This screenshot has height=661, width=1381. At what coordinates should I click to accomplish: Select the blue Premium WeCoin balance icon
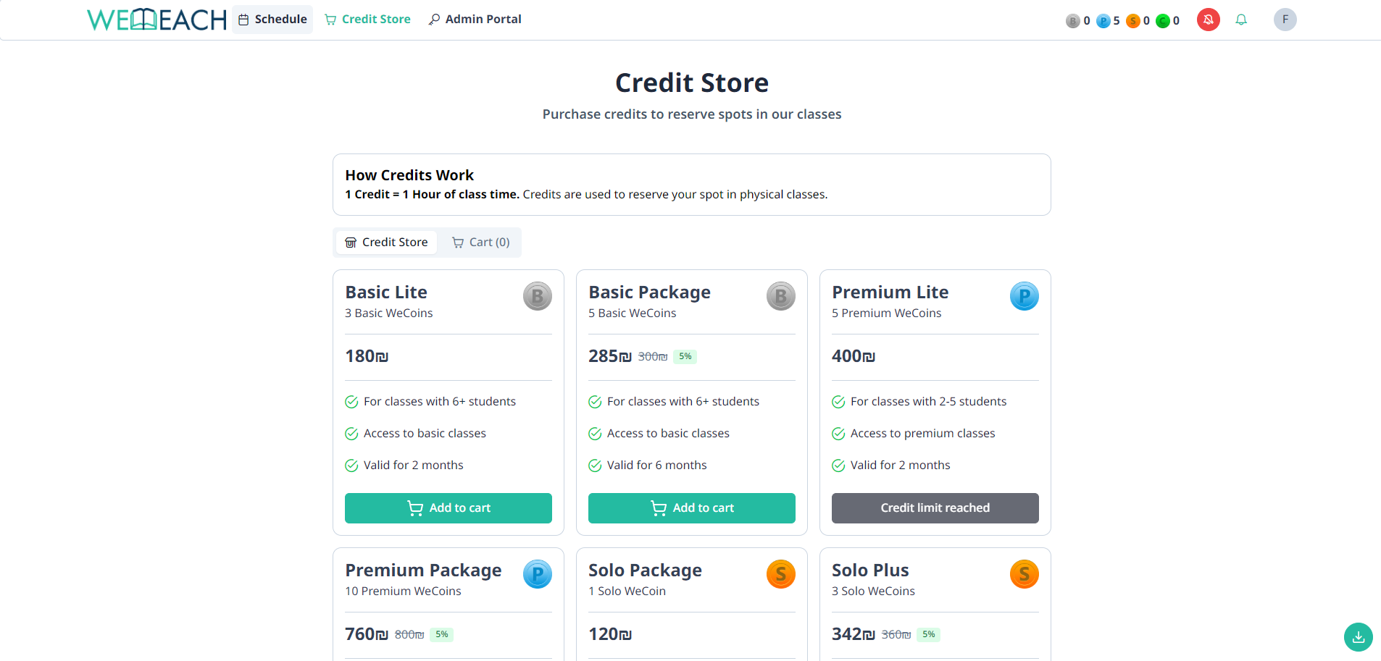1104,20
